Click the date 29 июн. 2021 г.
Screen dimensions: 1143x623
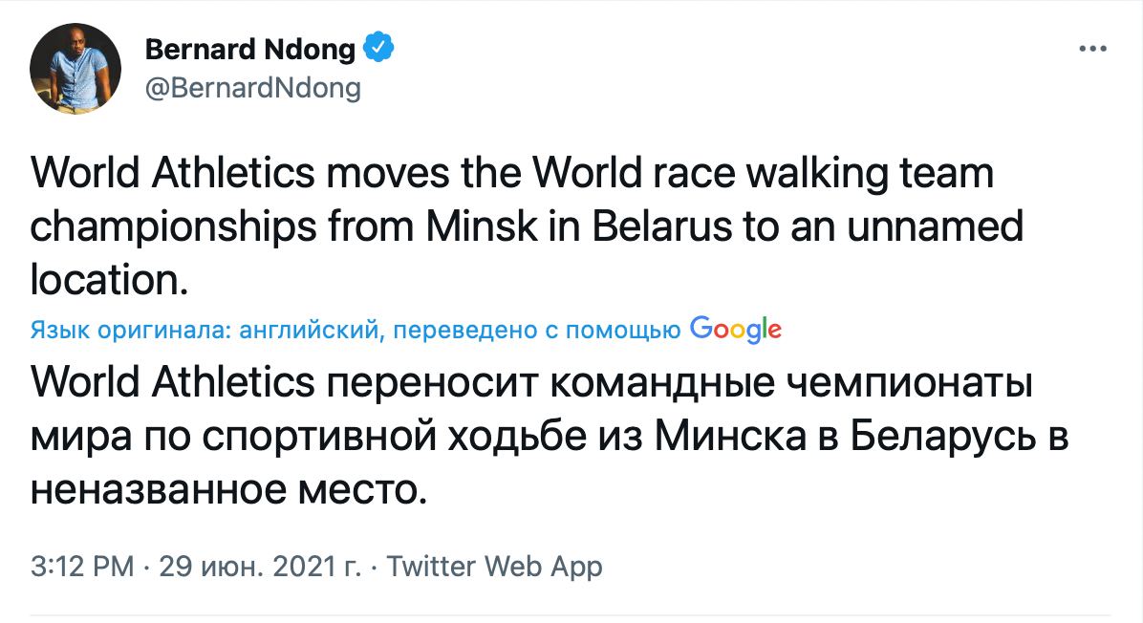(x=260, y=566)
